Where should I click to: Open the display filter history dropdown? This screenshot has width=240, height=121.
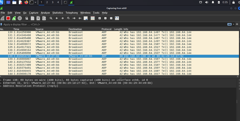(x=234, y=24)
